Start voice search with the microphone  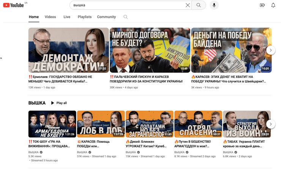tap(214, 5)
